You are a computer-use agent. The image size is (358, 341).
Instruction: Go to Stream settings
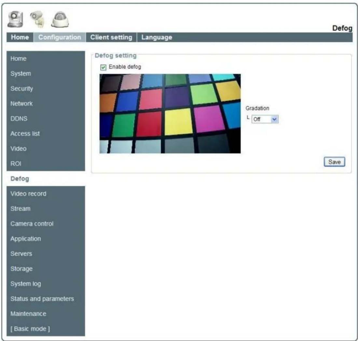[x=46, y=209]
